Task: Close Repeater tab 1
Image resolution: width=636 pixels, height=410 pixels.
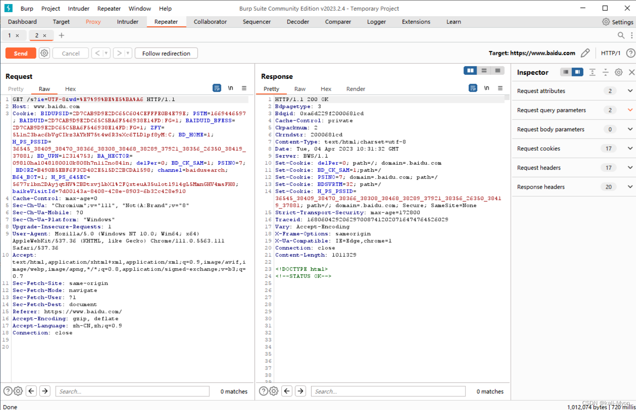Action: pyautogui.click(x=17, y=36)
